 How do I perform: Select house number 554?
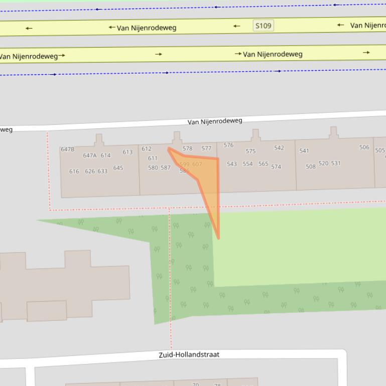pos(247,164)
